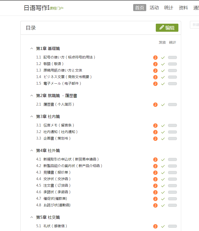Click the green checkmark for 敬語 row
This screenshot has width=199, height=231.
click(163, 64)
